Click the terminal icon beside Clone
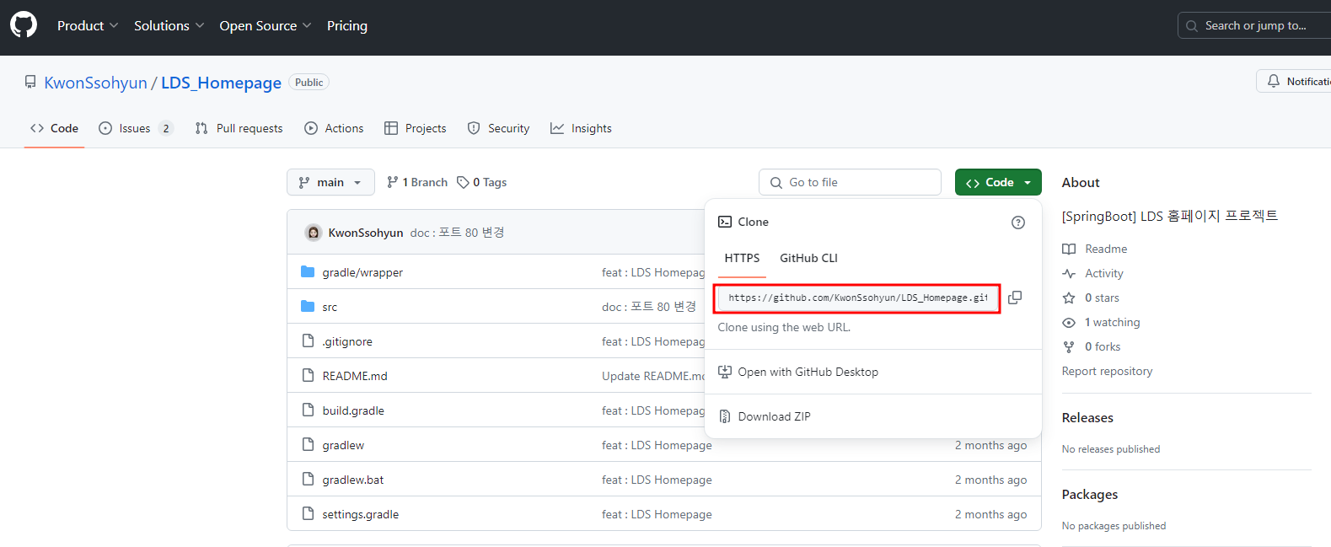The image size is (1331, 547). [725, 222]
